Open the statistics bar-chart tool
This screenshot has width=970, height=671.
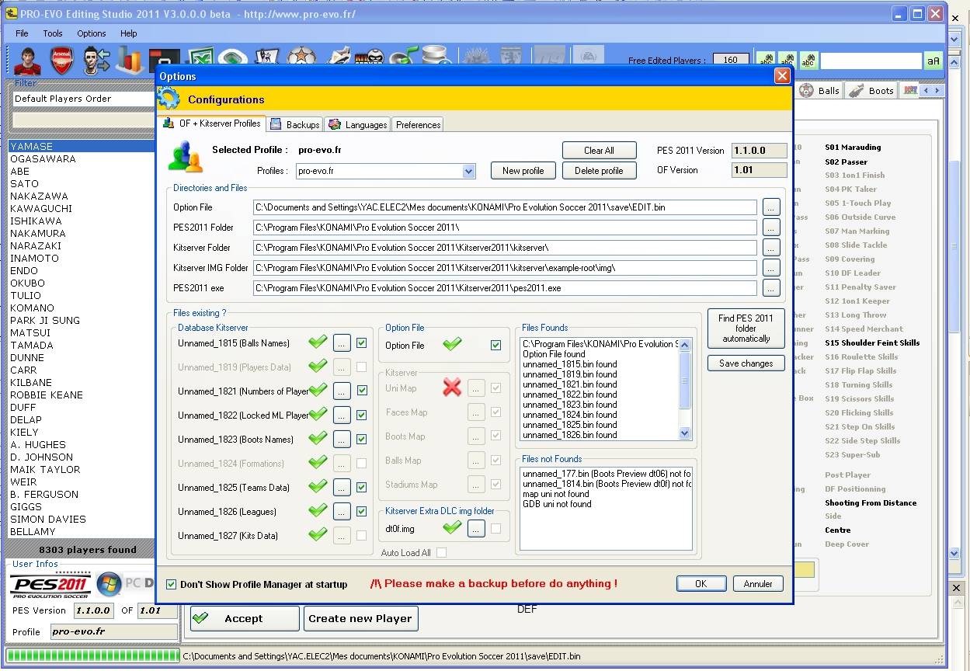[130, 60]
